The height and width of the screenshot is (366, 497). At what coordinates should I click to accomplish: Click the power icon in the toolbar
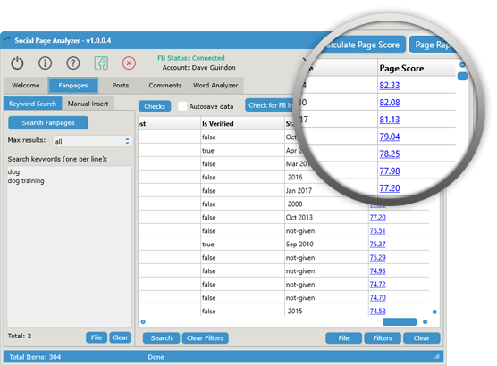click(x=17, y=63)
